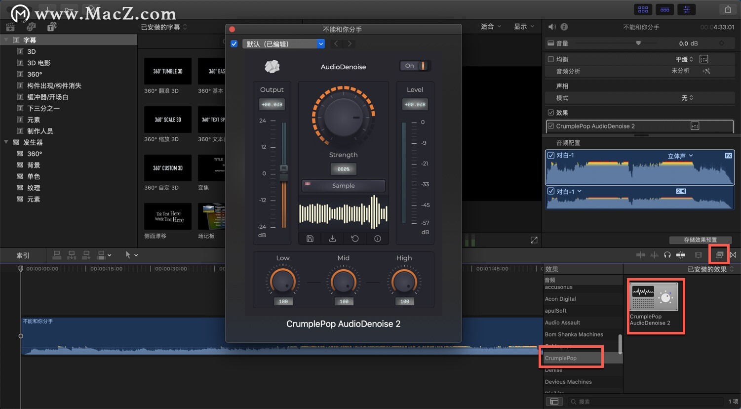This screenshot has height=409, width=741.
Task: Open the AudioDenoise info icon
Action: 378,239
